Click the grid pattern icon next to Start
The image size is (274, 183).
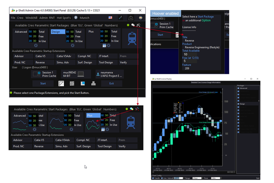pos(72,84)
